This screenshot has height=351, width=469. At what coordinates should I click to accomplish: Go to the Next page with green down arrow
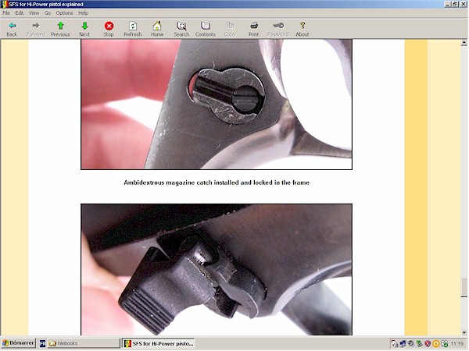pyautogui.click(x=84, y=30)
